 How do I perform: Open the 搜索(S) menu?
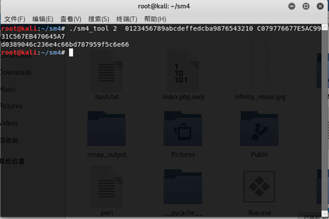click(99, 19)
